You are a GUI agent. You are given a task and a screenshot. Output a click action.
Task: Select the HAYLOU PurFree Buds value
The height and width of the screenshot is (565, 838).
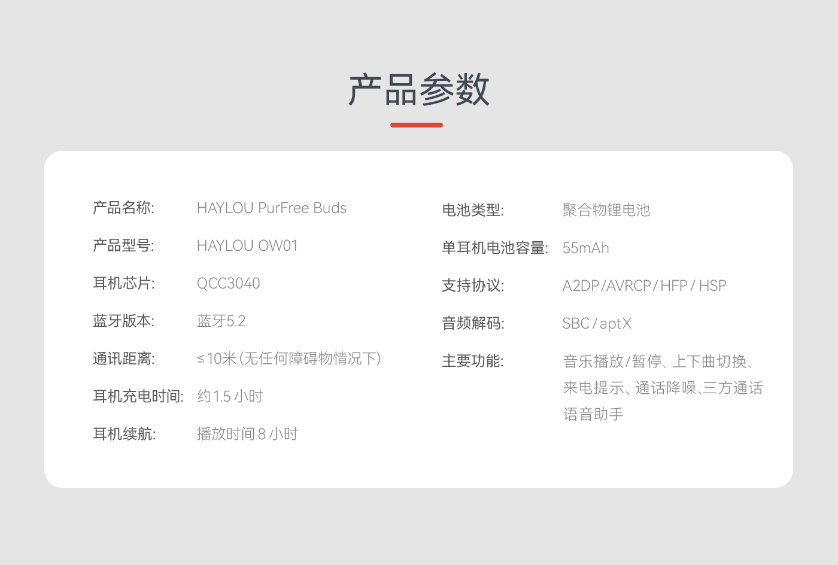click(272, 208)
